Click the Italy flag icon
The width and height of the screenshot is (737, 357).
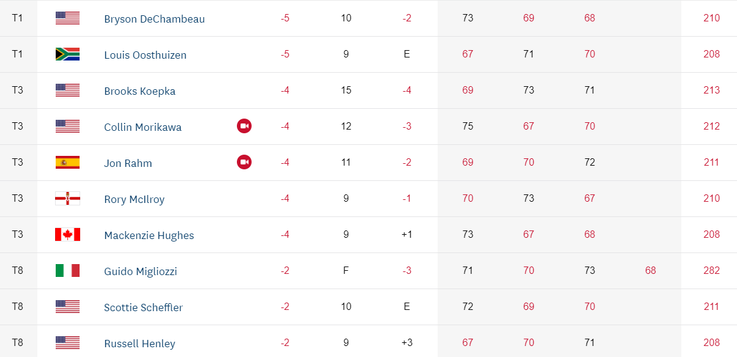(67, 271)
